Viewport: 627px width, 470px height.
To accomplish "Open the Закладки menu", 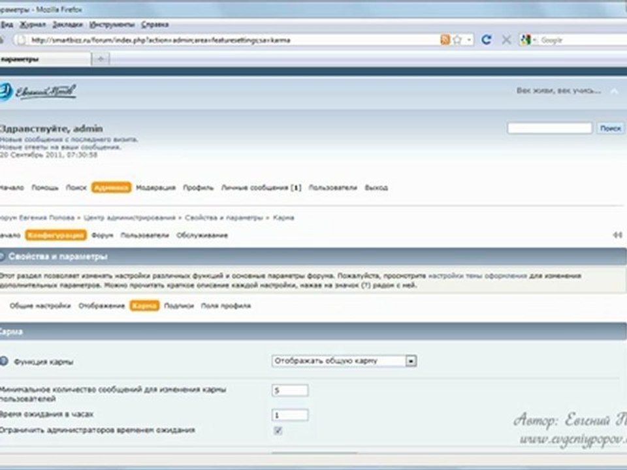I will coord(67,25).
